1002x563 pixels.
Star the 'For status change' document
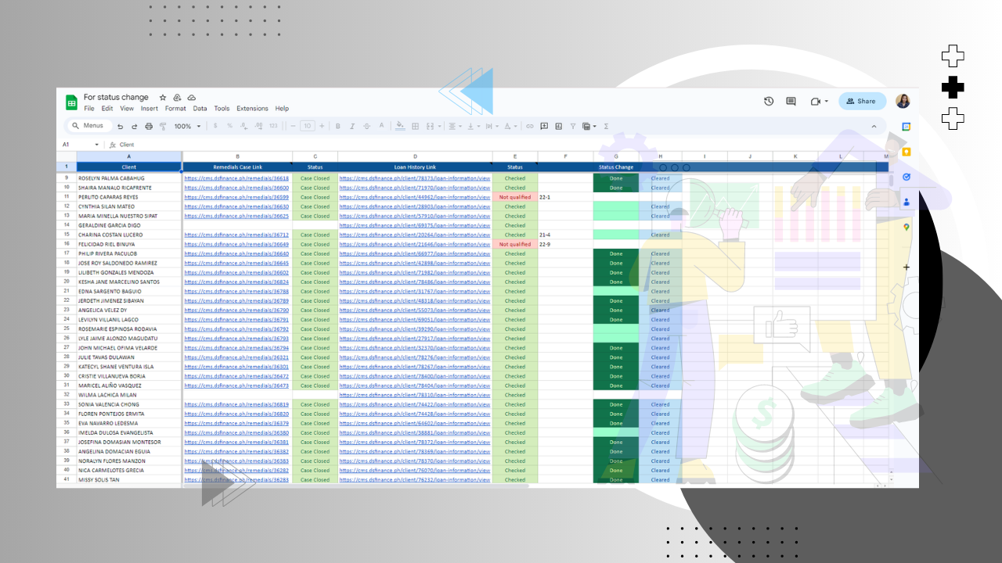point(163,98)
